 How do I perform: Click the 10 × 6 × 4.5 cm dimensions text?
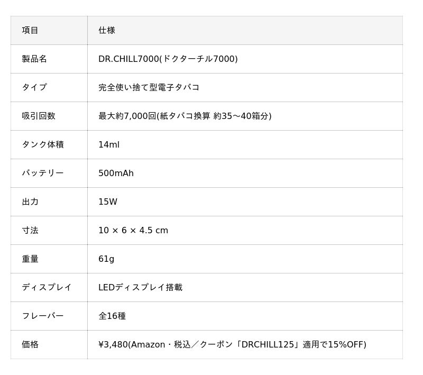click(x=133, y=231)
